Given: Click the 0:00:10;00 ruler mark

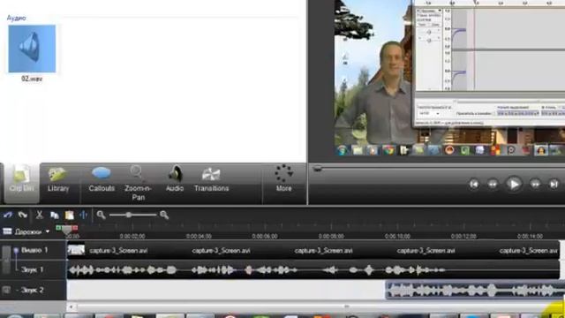Looking at the screenshot, I should coord(397,236).
